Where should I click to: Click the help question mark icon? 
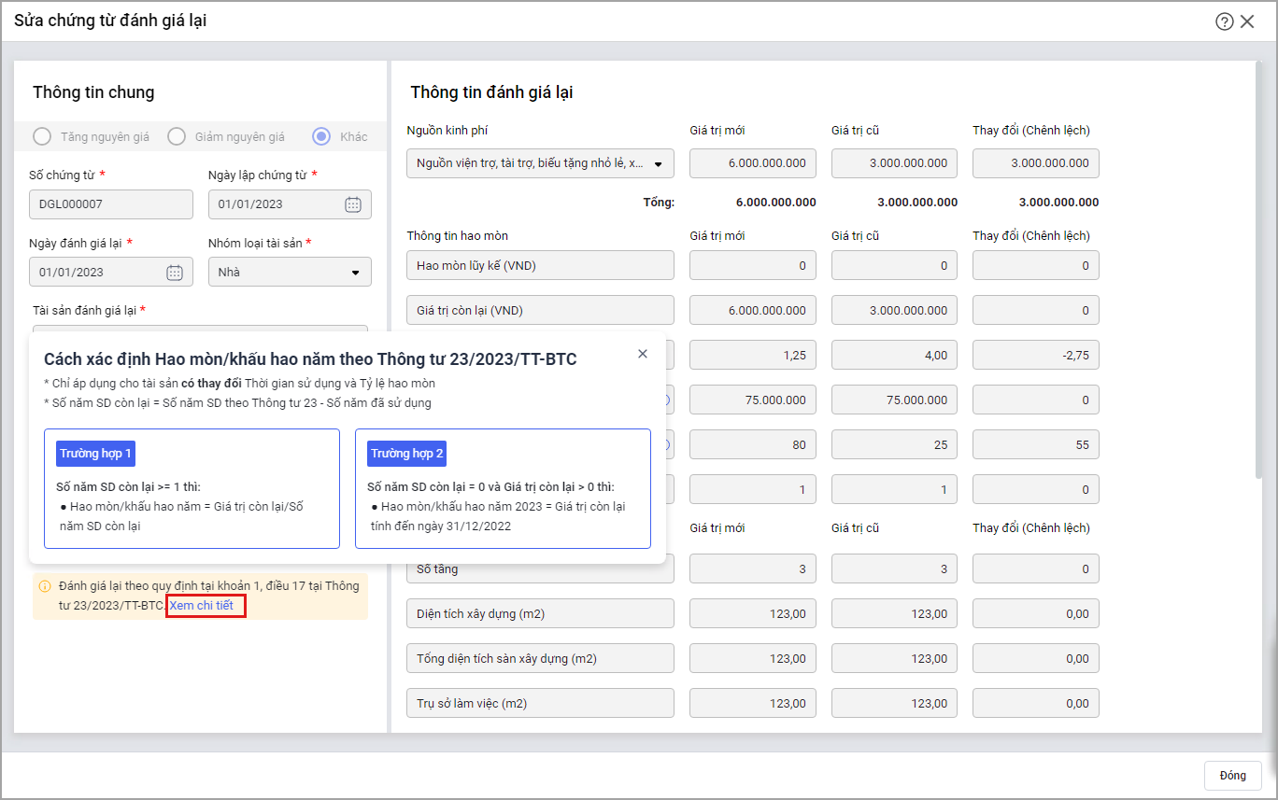pos(1224,21)
